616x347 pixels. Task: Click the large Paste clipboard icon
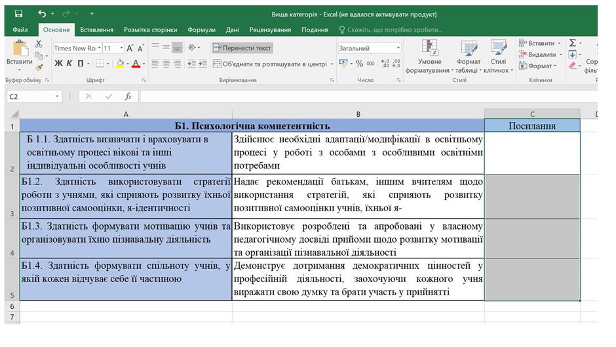point(20,48)
